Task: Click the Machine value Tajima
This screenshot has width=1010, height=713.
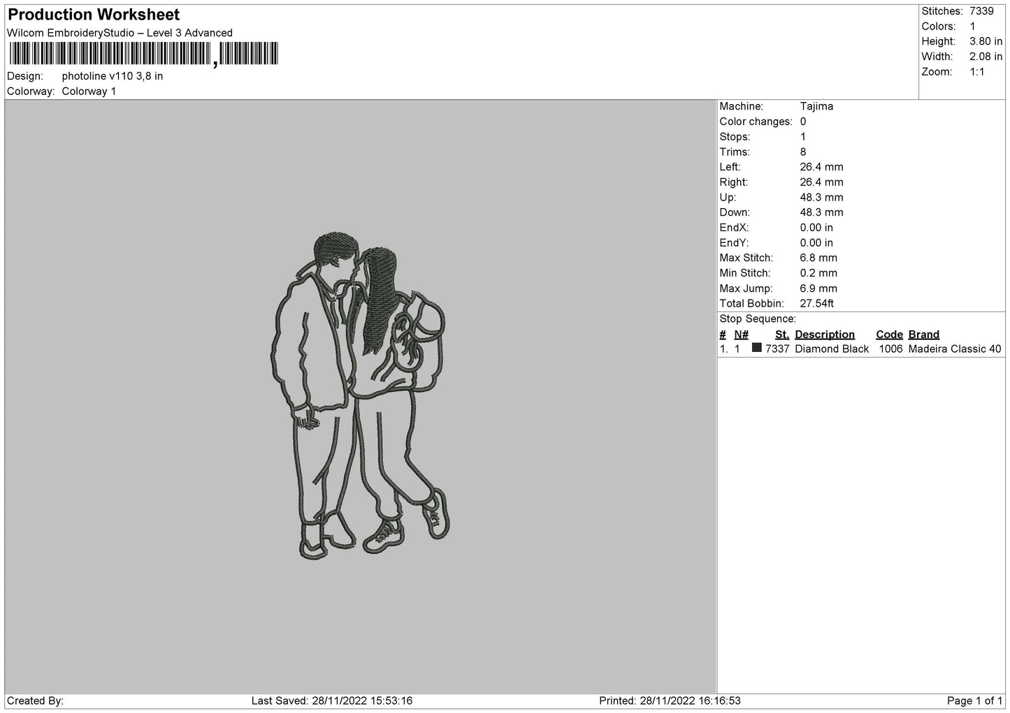Action: (816, 107)
